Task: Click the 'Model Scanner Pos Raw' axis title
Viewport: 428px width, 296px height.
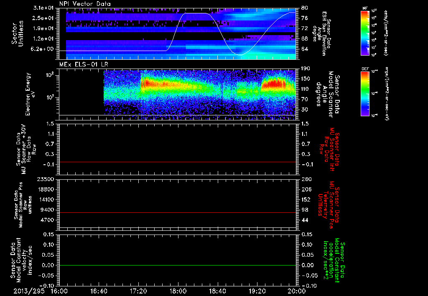Action: [x=23, y=205]
